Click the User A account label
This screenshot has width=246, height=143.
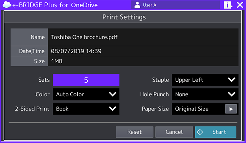tap(150, 5)
